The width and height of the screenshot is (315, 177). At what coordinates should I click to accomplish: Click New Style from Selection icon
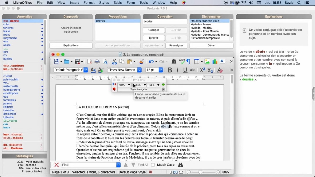tap(101, 70)
